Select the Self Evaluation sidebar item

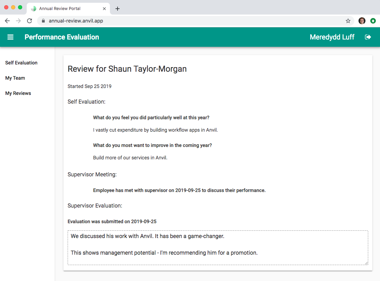[x=21, y=63]
